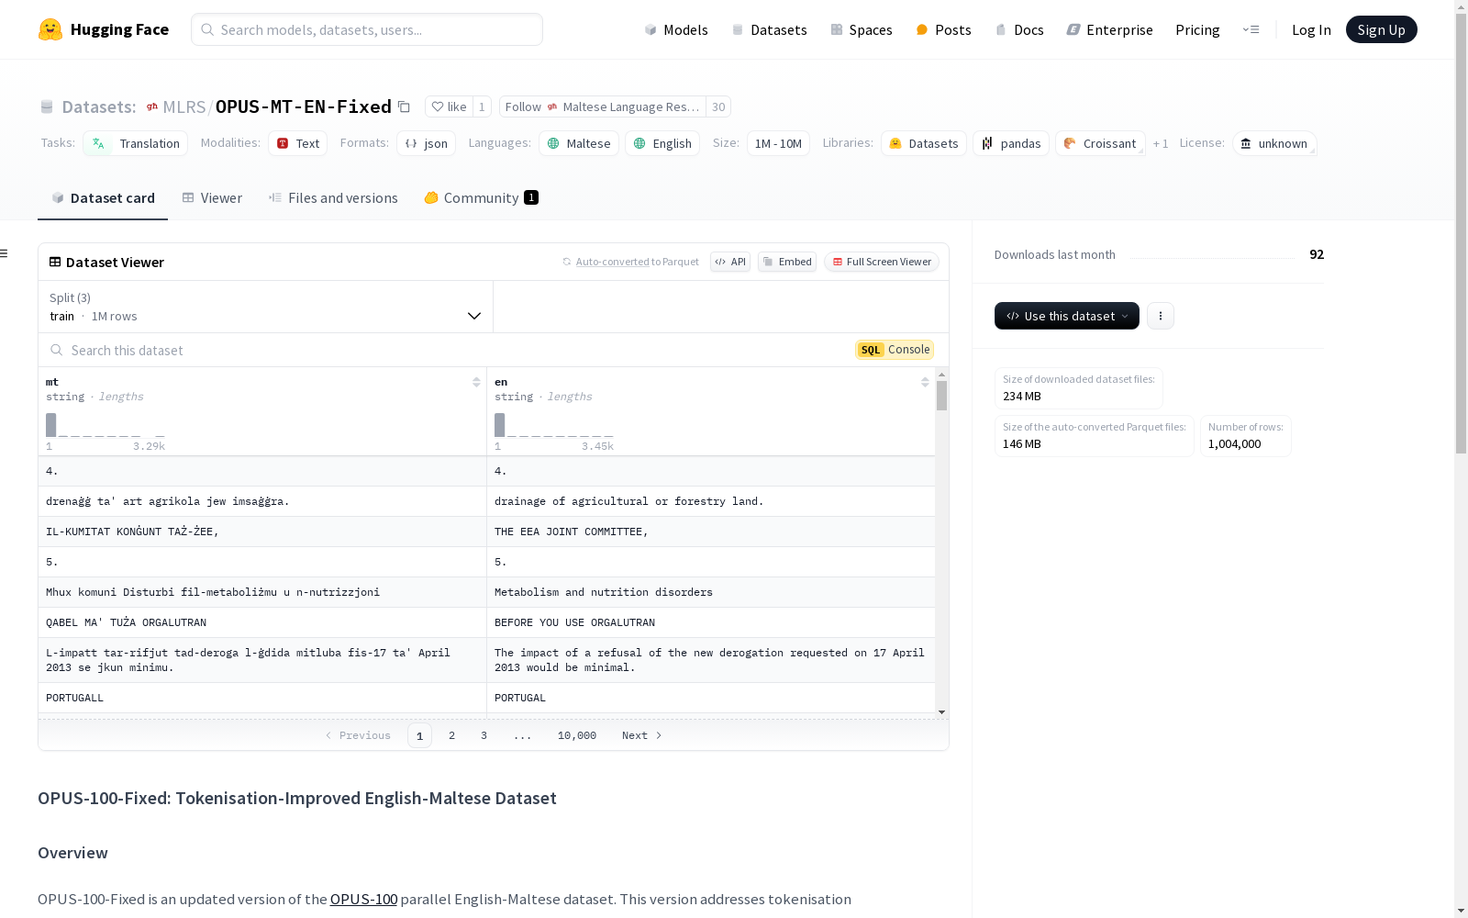The image size is (1468, 918).
Task: Open Enterprise in the top navigation
Action: click(x=1109, y=29)
